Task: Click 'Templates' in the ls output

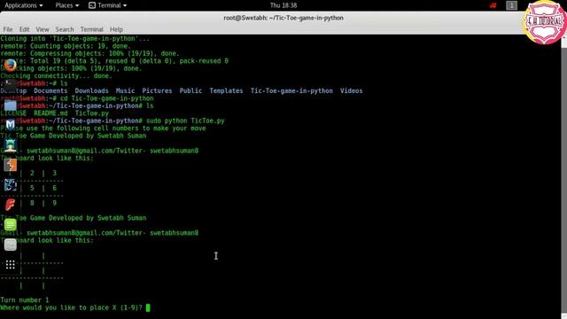Action: [x=226, y=90]
